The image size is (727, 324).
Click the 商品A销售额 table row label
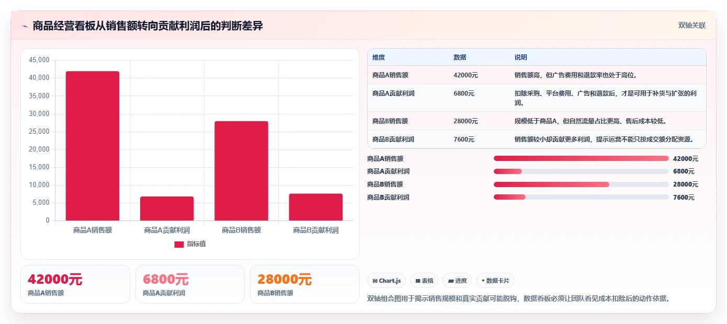click(390, 75)
